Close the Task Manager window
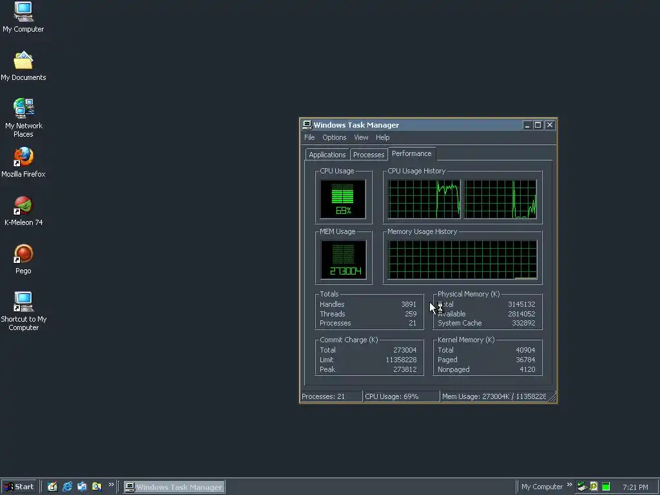Image resolution: width=660 pixels, height=495 pixels. (549, 125)
